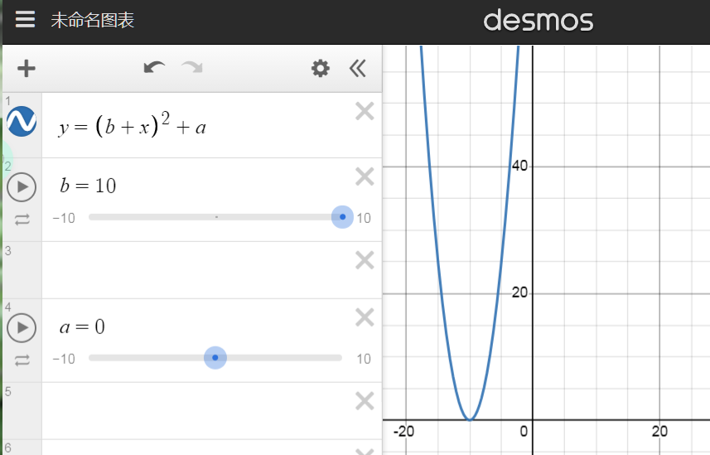Redo the last undone edit

click(192, 68)
